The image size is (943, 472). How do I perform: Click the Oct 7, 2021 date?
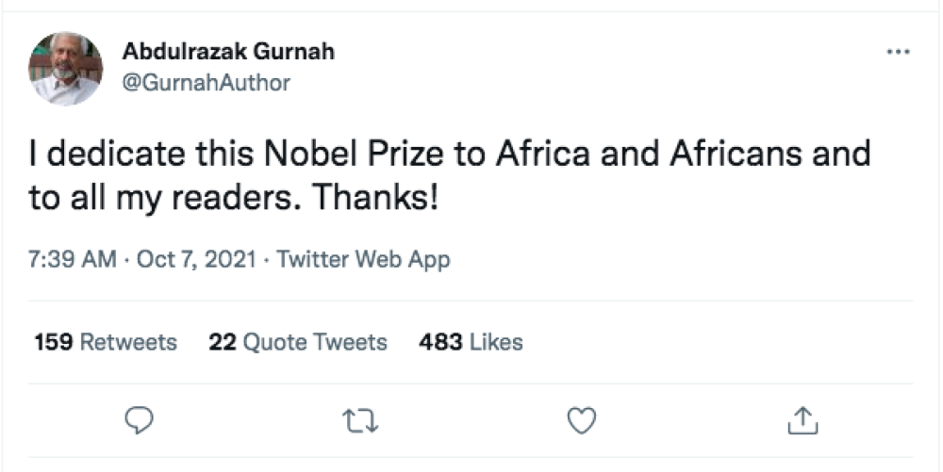[196, 259]
